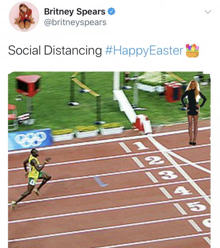Click the blue mark on the track

pos(101,182)
